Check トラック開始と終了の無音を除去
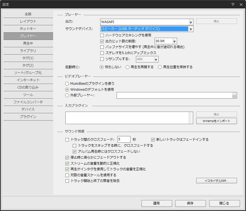The image size is (246, 211). (x=67, y=181)
